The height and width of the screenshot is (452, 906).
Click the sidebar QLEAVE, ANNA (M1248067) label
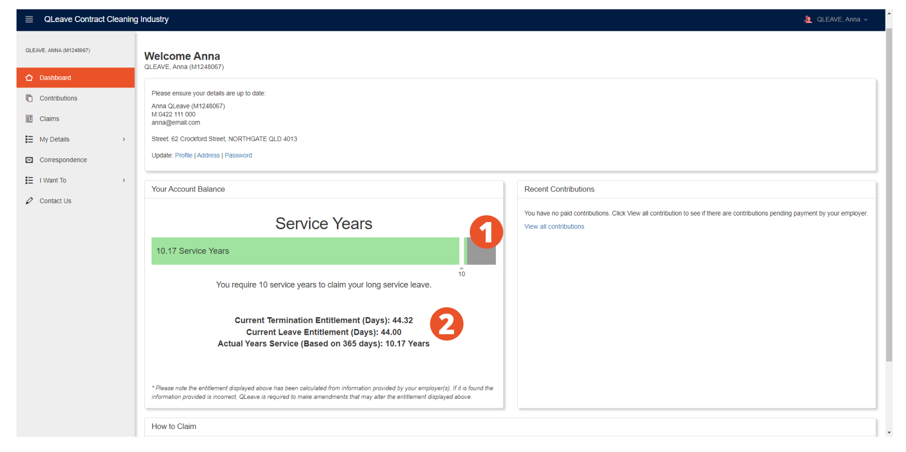pyautogui.click(x=58, y=50)
